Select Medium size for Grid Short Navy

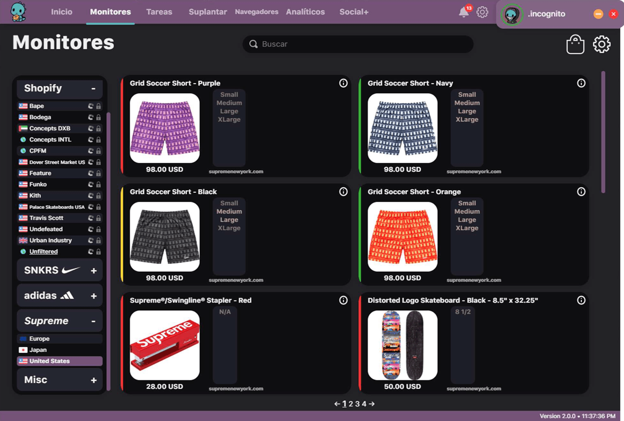tap(467, 103)
